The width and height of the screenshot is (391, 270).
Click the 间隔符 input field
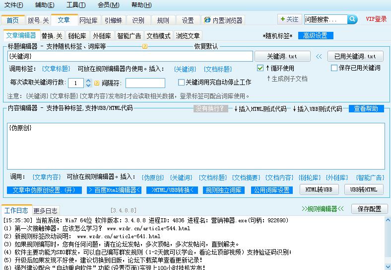(145, 83)
